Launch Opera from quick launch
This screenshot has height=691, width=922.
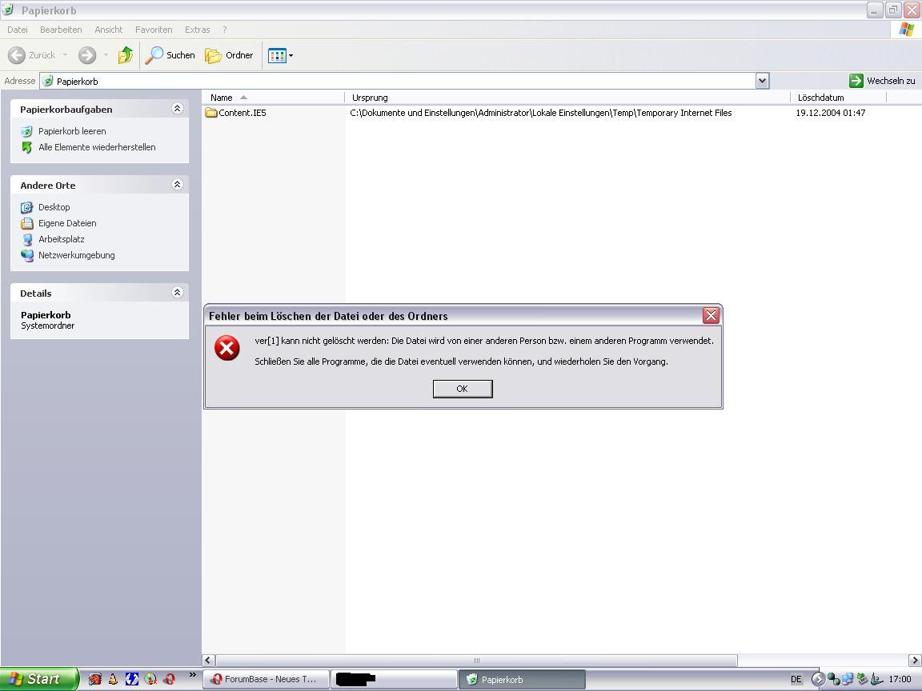point(170,679)
